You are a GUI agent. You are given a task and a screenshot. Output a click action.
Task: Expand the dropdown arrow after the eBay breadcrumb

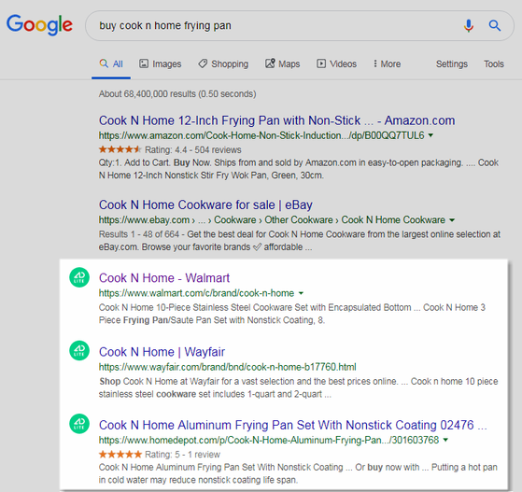click(x=452, y=220)
